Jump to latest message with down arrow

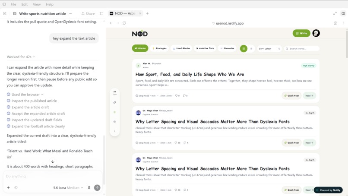(53, 161)
